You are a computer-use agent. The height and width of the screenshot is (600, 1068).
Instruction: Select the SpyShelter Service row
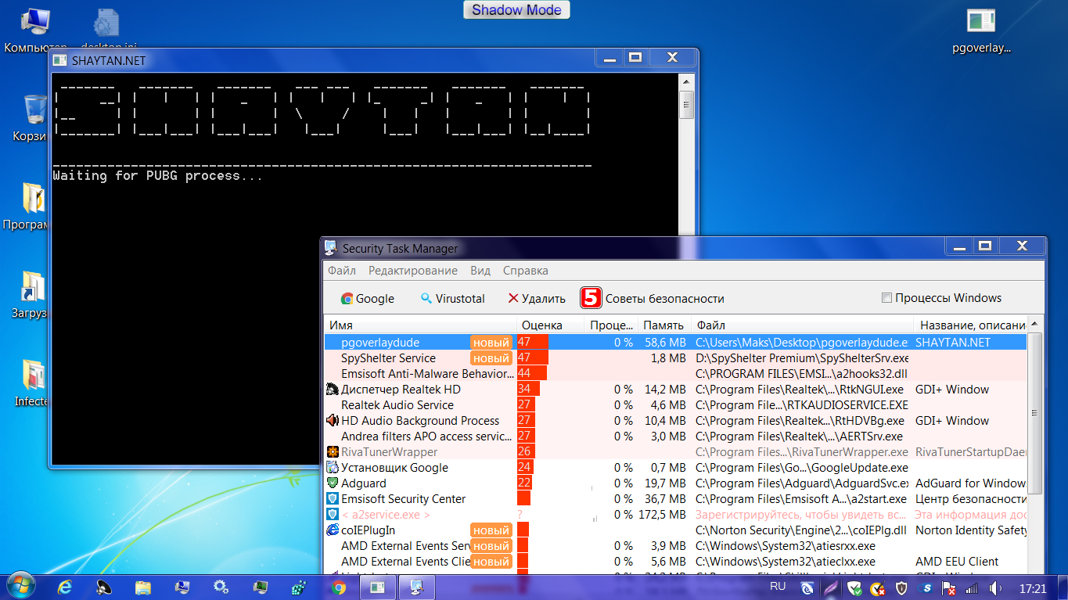pos(675,358)
